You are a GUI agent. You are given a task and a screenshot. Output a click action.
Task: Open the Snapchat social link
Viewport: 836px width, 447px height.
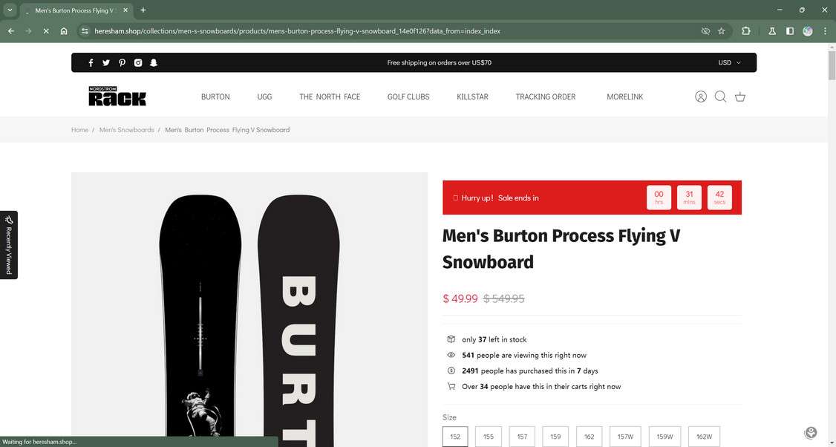(x=154, y=63)
